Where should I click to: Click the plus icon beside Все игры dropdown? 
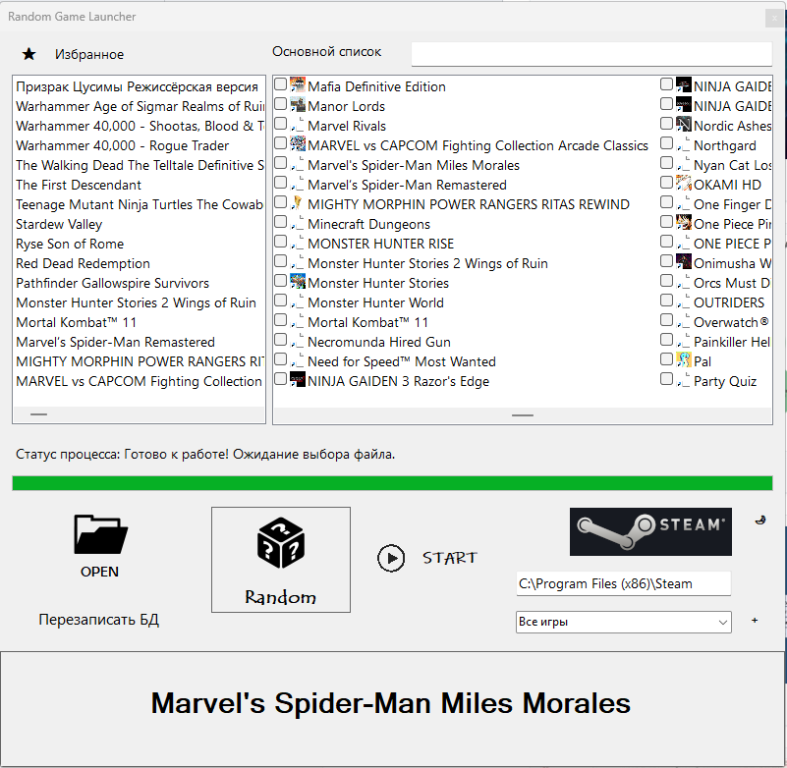tap(755, 621)
